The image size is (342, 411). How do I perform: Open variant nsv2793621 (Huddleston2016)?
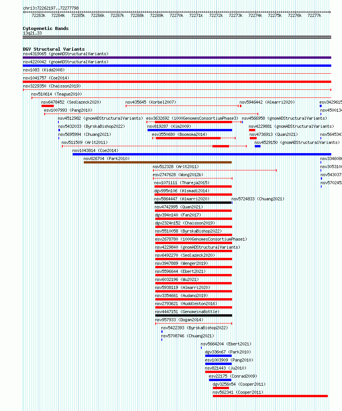(186, 304)
